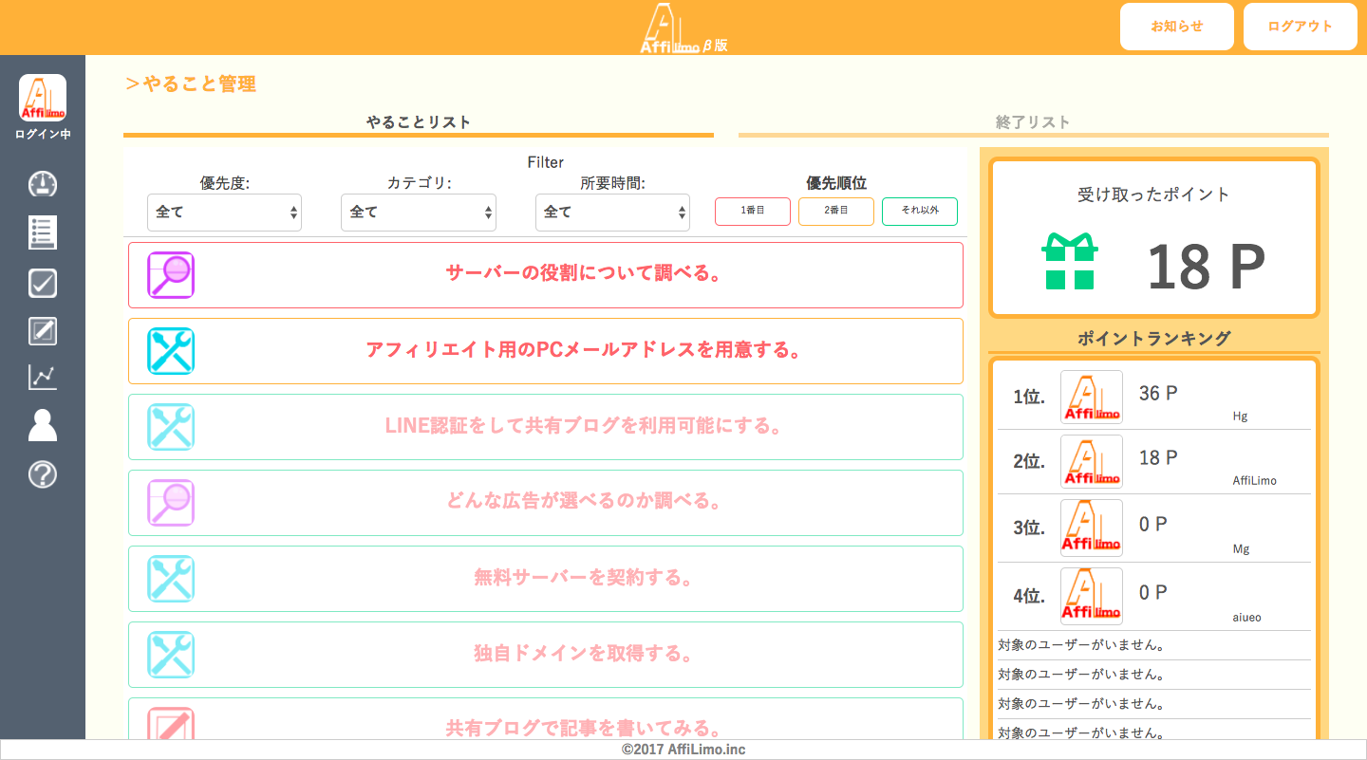Open the 所要時間 dropdown

612,213
